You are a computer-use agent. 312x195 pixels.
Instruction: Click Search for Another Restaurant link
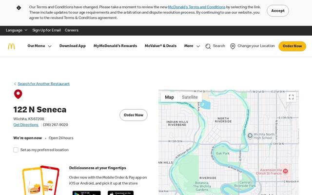(x=43, y=84)
